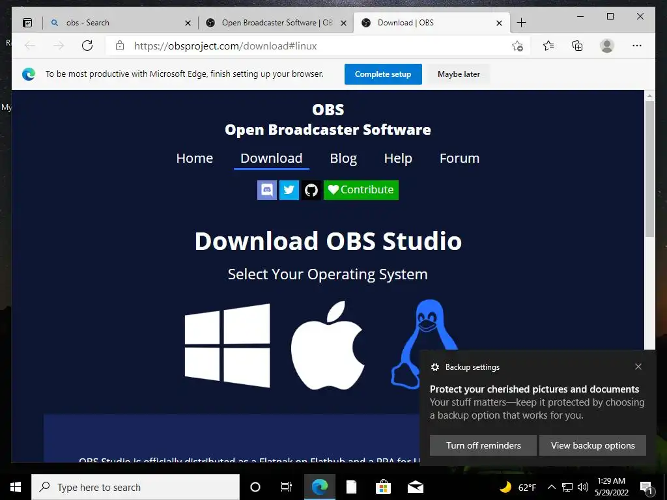Open the Forum navigation link
The height and width of the screenshot is (500, 667).
click(x=459, y=158)
